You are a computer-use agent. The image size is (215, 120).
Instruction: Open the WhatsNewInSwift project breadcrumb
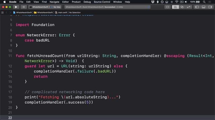23,13
